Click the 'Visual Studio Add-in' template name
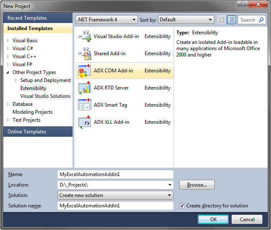 [x=116, y=36]
